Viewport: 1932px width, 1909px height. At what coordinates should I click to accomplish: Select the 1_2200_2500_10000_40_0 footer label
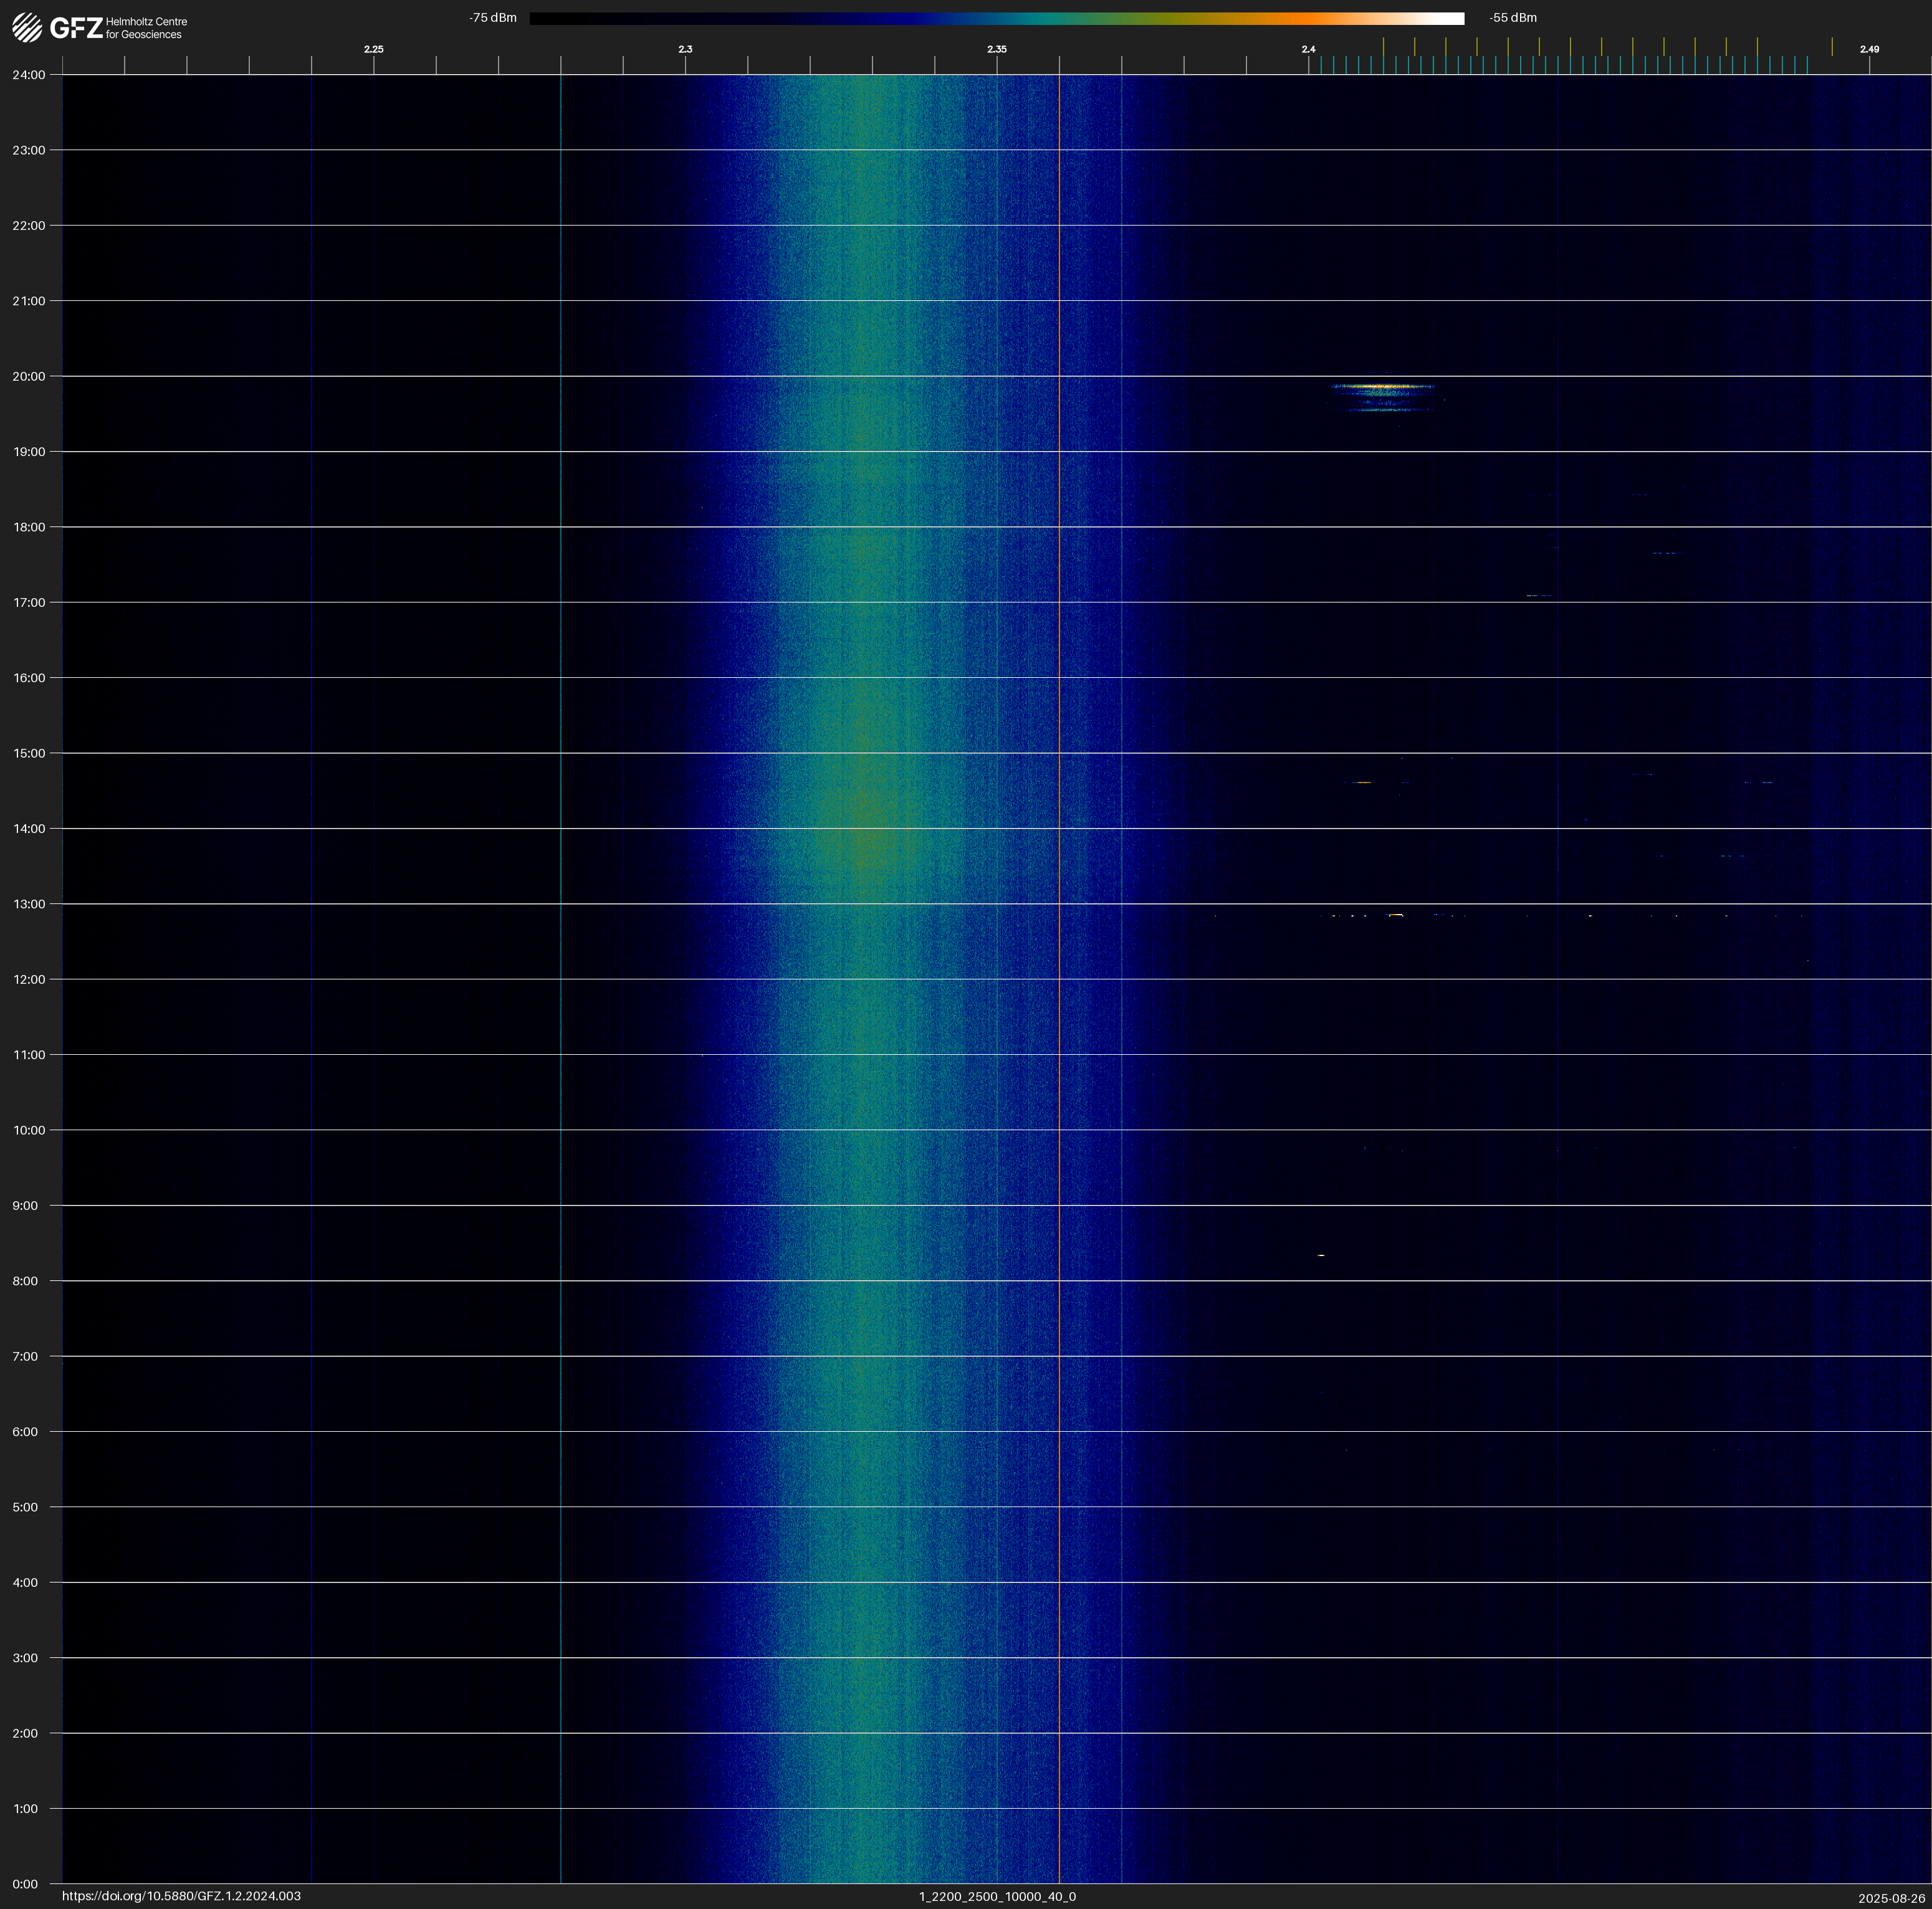(997, 1896)
